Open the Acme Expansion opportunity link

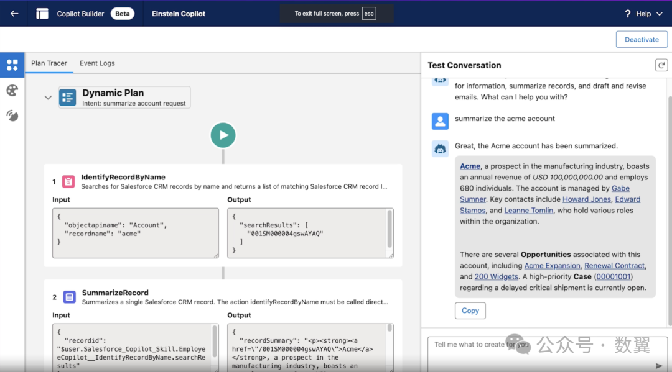552,266
